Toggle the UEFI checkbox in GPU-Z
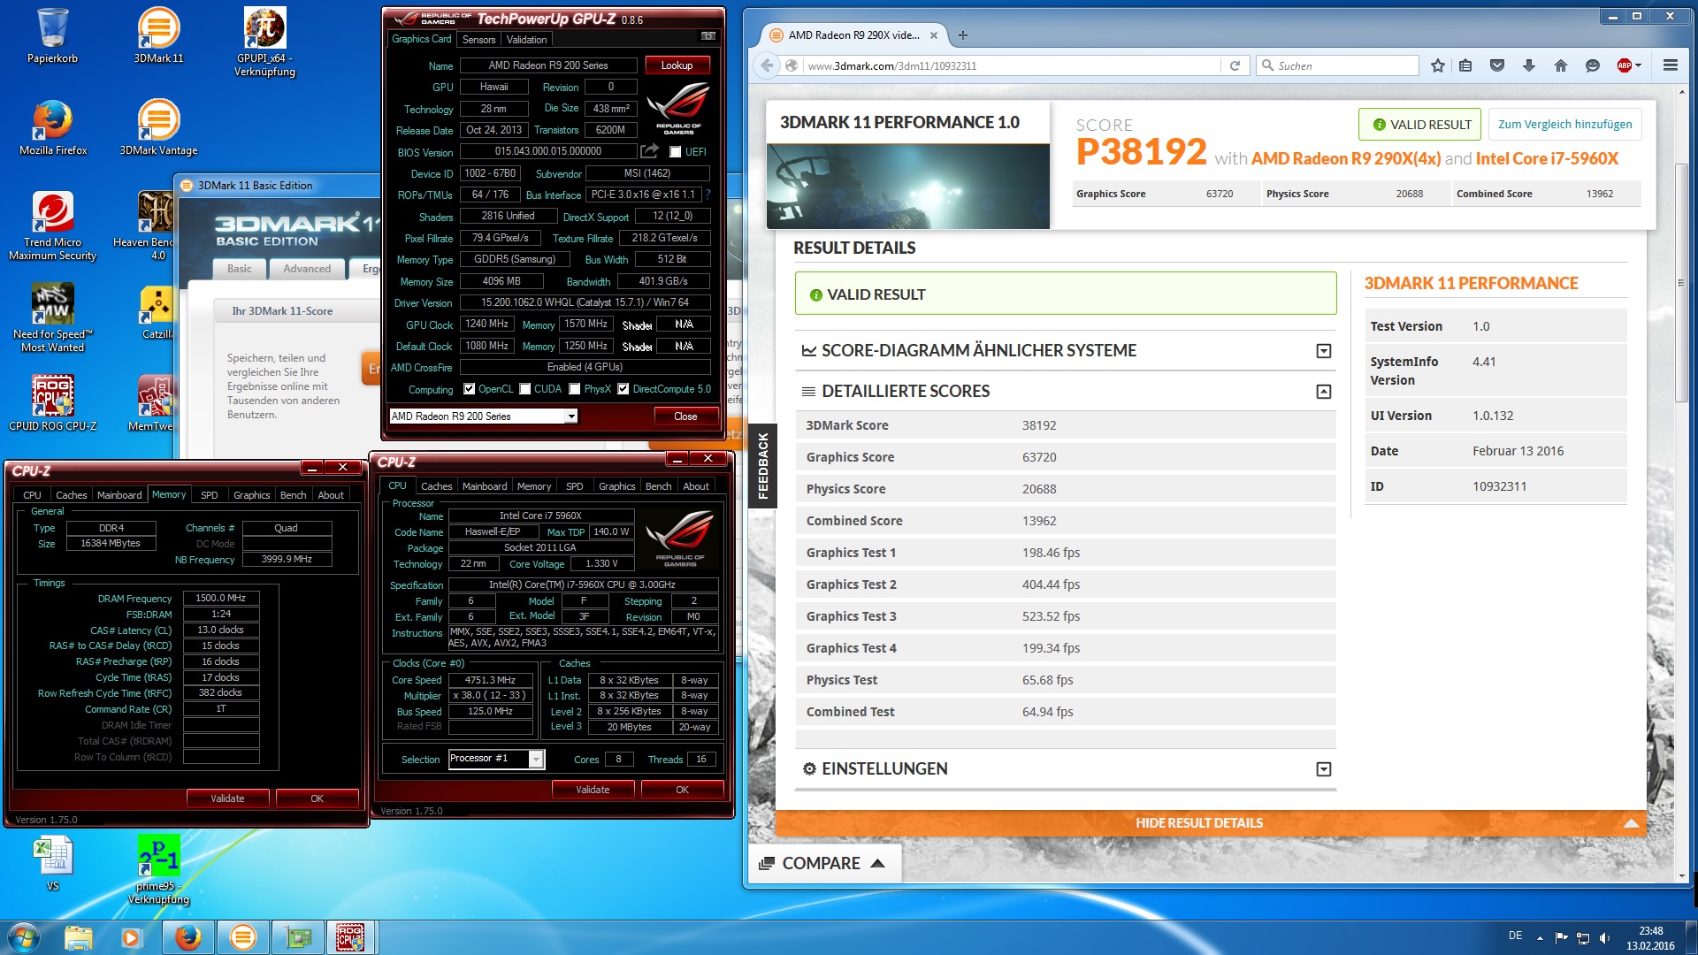 tap(676, 152)
